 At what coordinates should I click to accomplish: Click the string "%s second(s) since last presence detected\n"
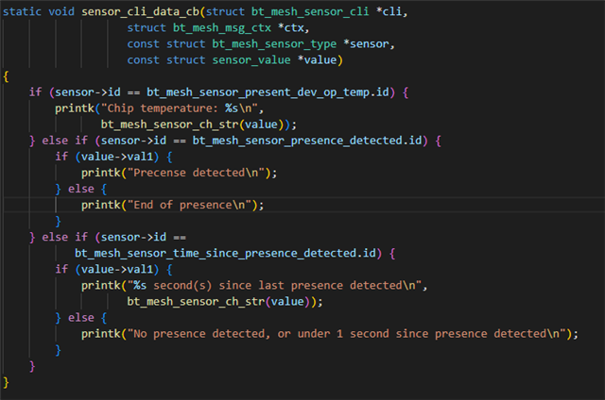pyautogui.click(x=274, y=286)
